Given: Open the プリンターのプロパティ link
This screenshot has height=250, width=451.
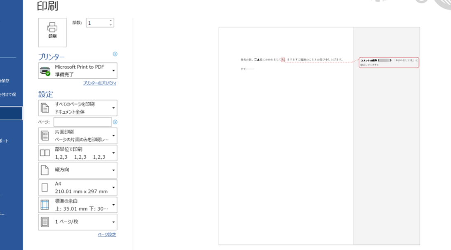Looking at the screenshot, I should click(100, 83).
